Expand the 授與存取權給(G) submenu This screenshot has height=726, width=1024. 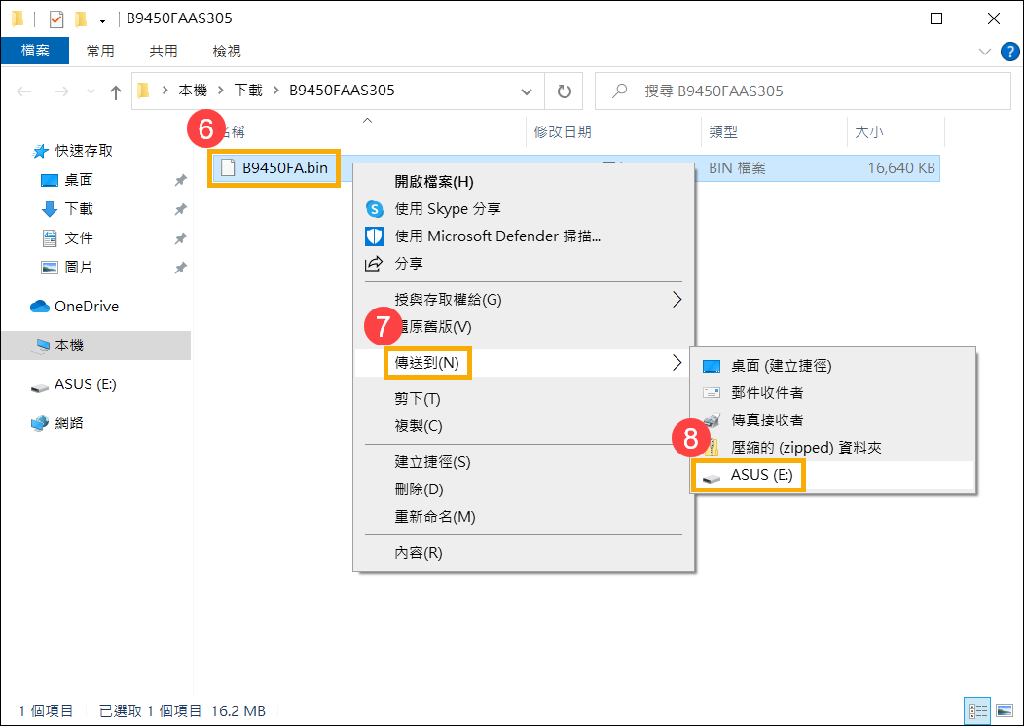click(x=677, y=299)
